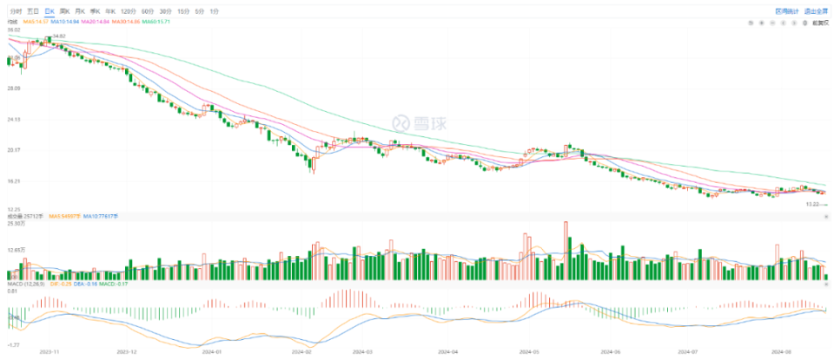Close the MACD indicator panel
This screenshot has height=360, width=834.
pyautogui.click(x=826, y=285)
